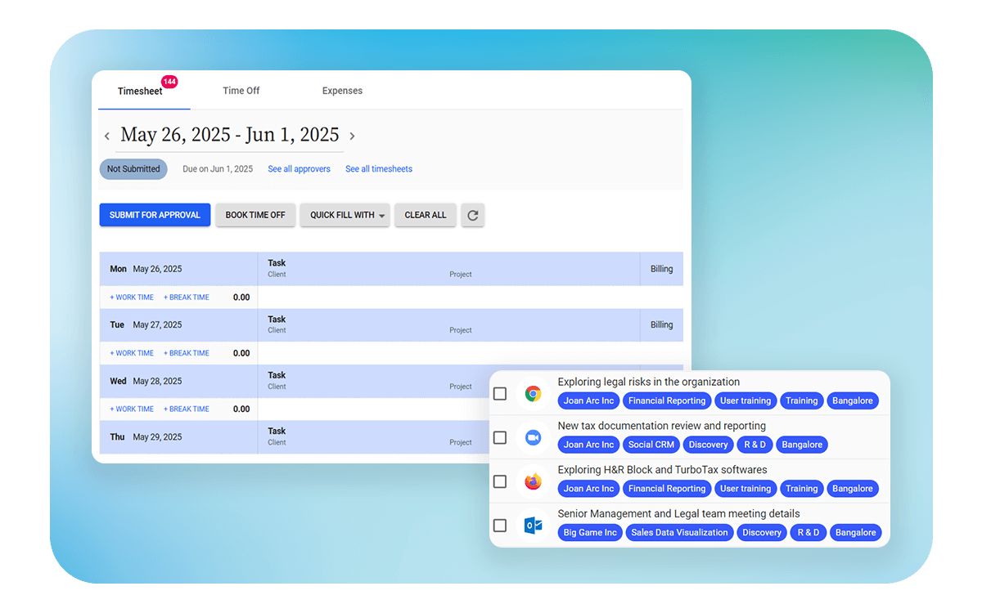The height and width of the screenshot is (613, 982).
Task: Click the Due on Jun 1, 2025 text
Action: coord(218,169)
